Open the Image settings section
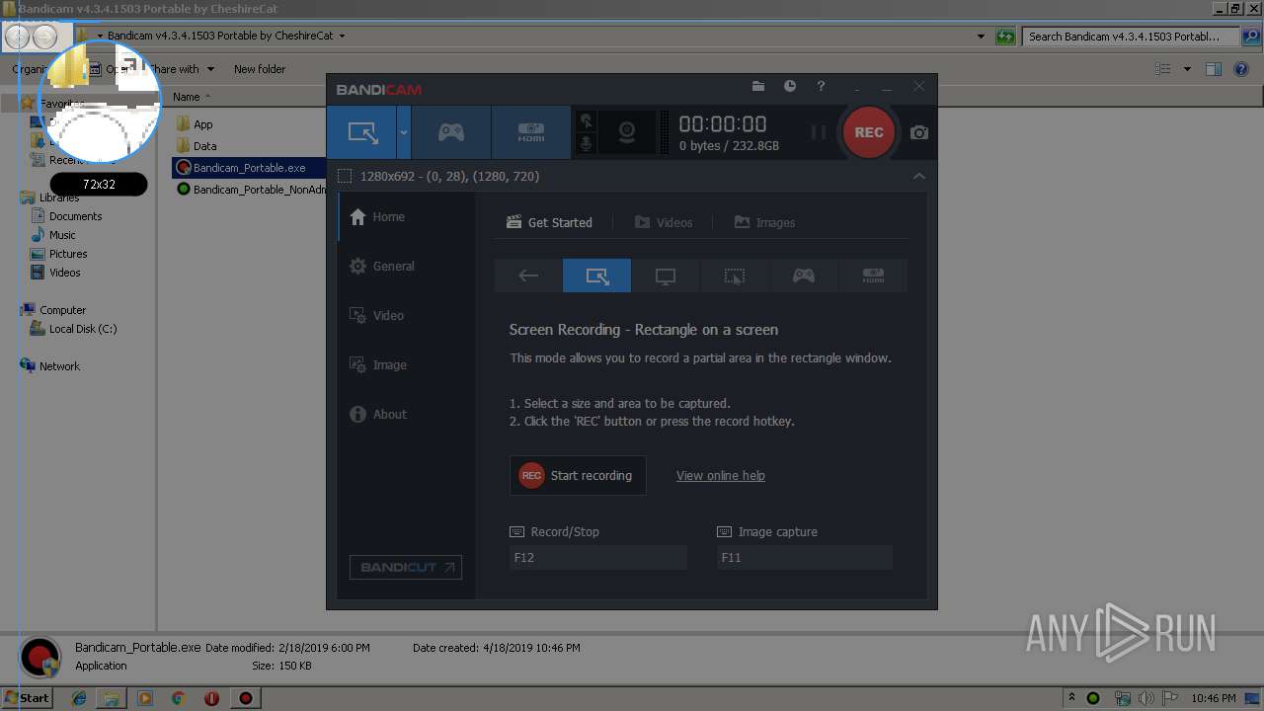Screen dimensions: 1264x711 tap(407, 364)
